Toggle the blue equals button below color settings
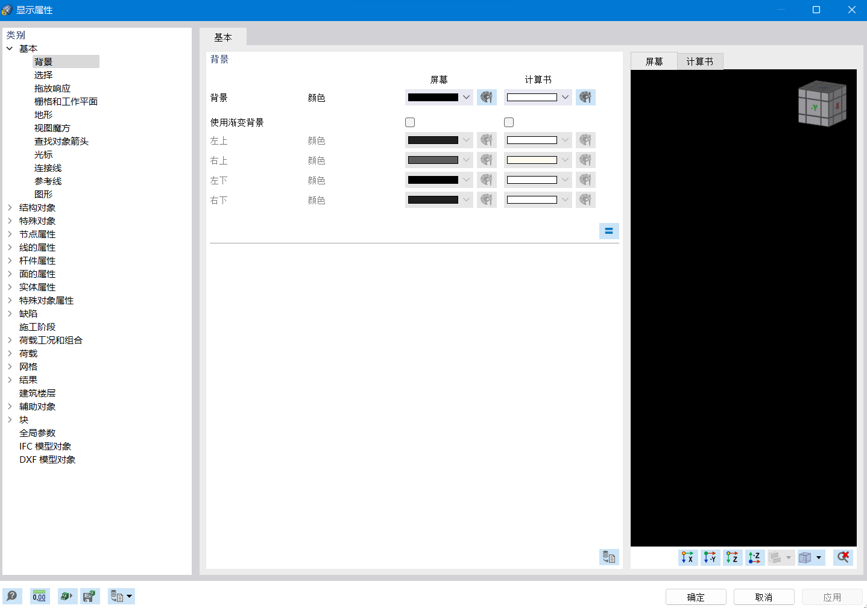The image size is (867, 608). point(609,231)
